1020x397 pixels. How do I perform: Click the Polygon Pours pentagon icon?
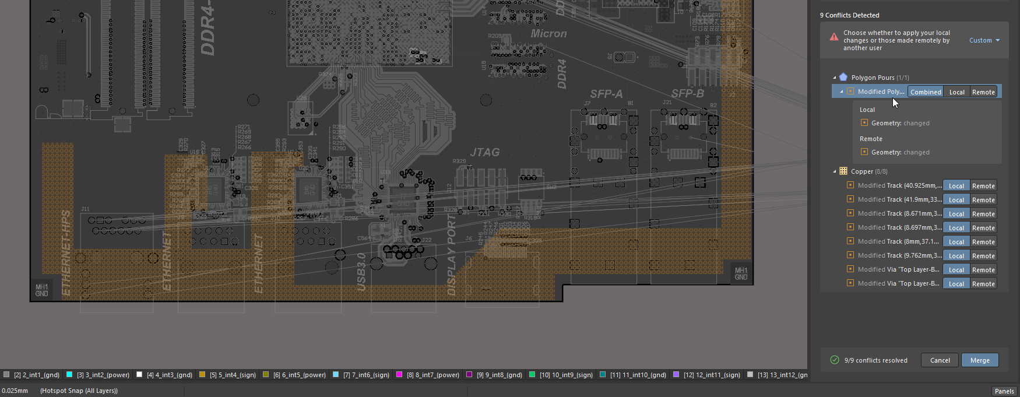[843, 77]
